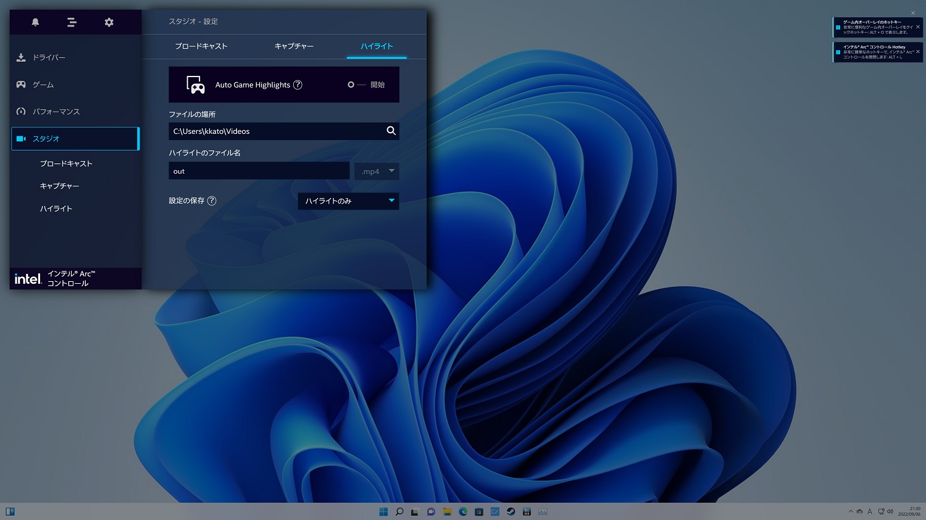
Task: Click the settings gear icon
Action: pyautogui.click(x=109, y=22)
